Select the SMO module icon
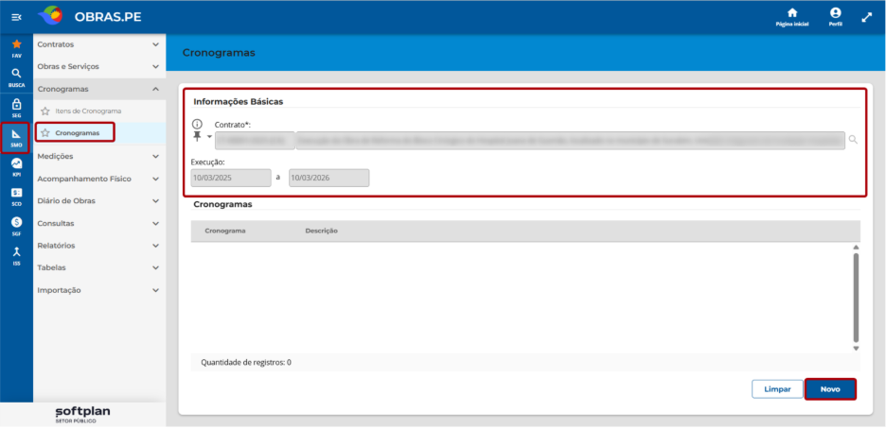This screenshot has height=428, width=886. (16, 133)
